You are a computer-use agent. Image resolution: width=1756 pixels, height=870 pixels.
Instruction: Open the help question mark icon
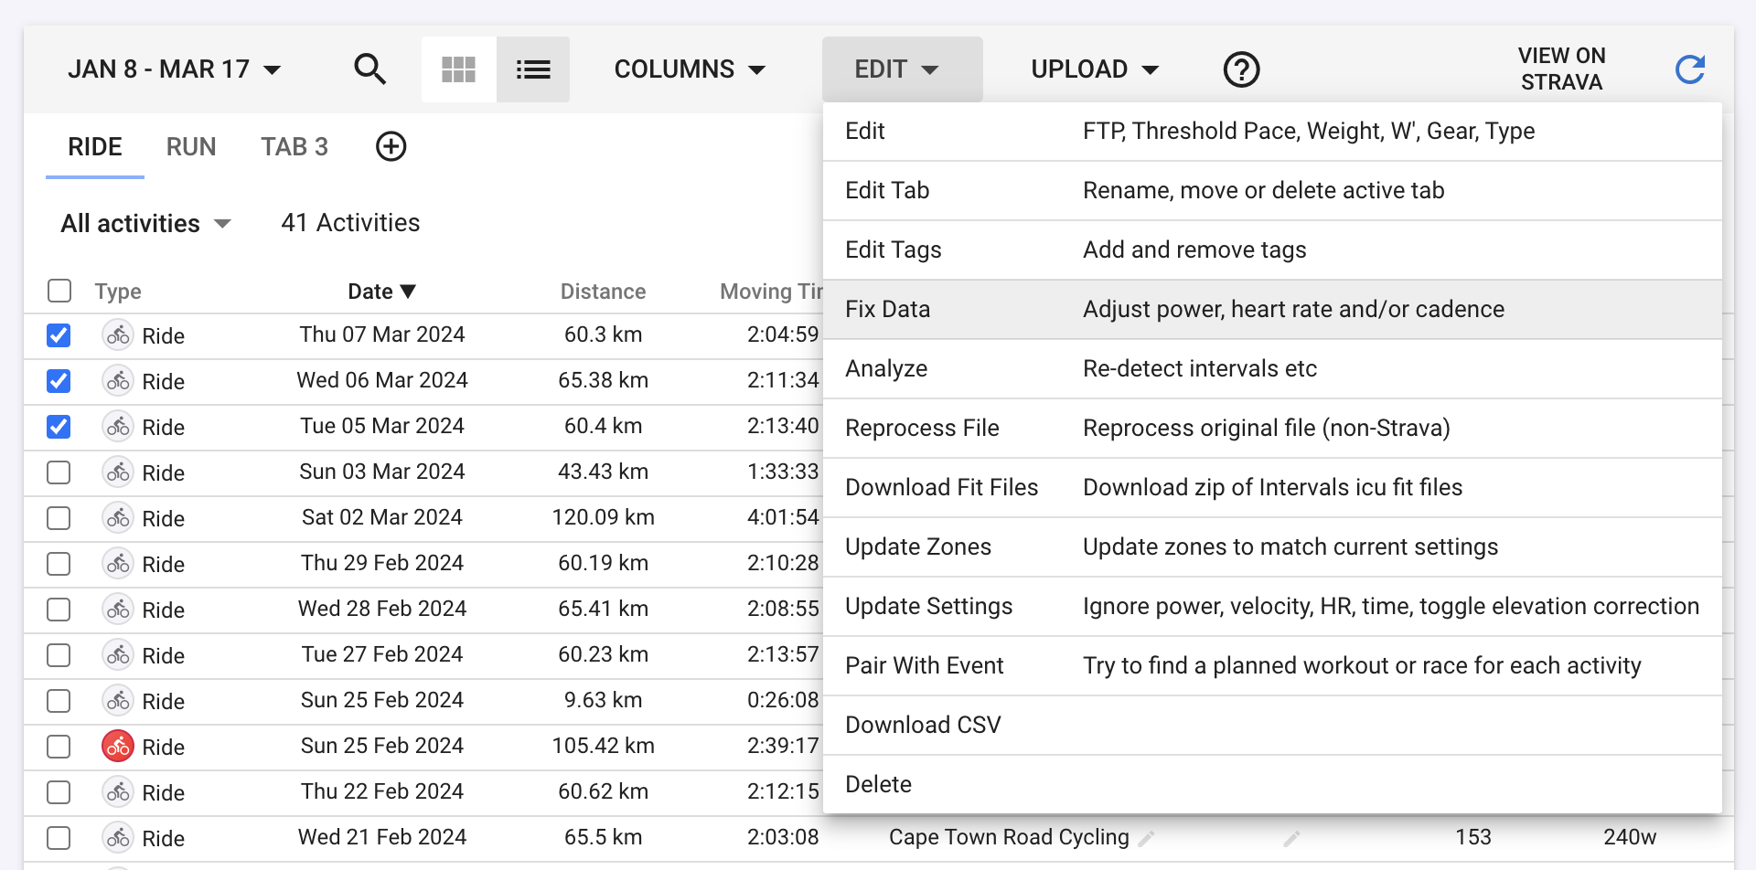[1241, 69]
